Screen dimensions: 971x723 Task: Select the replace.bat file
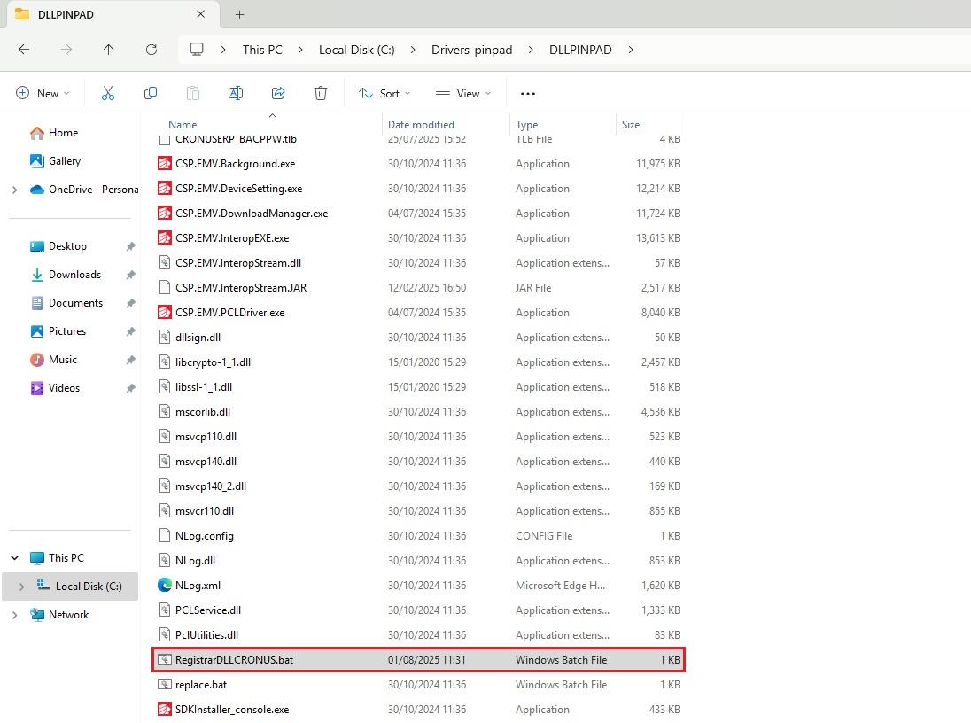pyautogui.click(x=201, y=685)
